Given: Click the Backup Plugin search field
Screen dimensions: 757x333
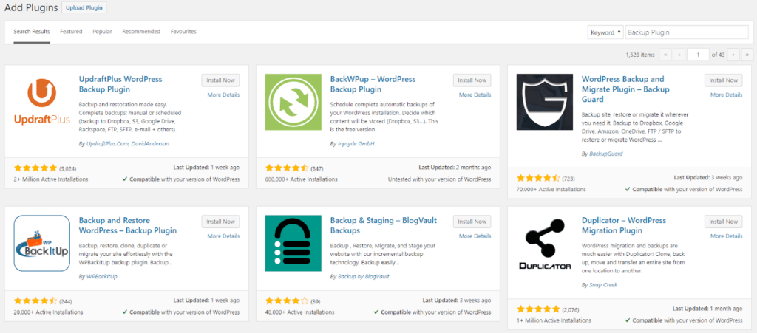Looking at the screenshot, I should pyautogui.click(x=687, y=32).
